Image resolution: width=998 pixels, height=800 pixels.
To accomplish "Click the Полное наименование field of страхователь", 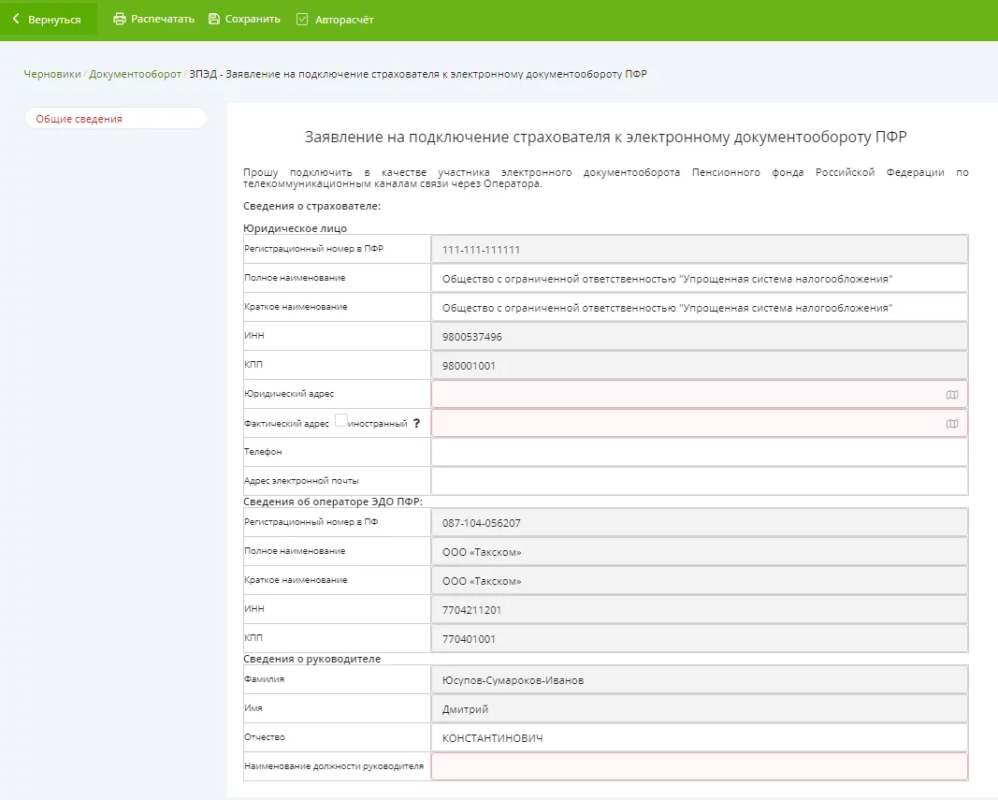I will [699, 279].
